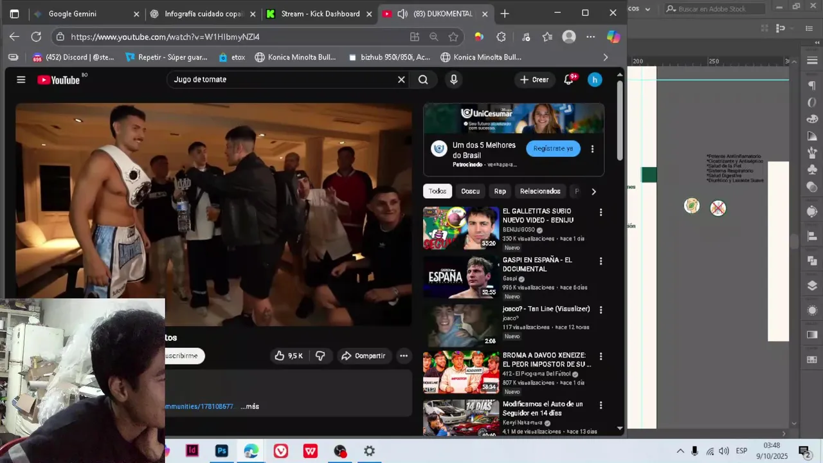Viewport: 823px width, 463px height.
Task: Select the Todos filter chip
Action: click(x=438, y=191)
